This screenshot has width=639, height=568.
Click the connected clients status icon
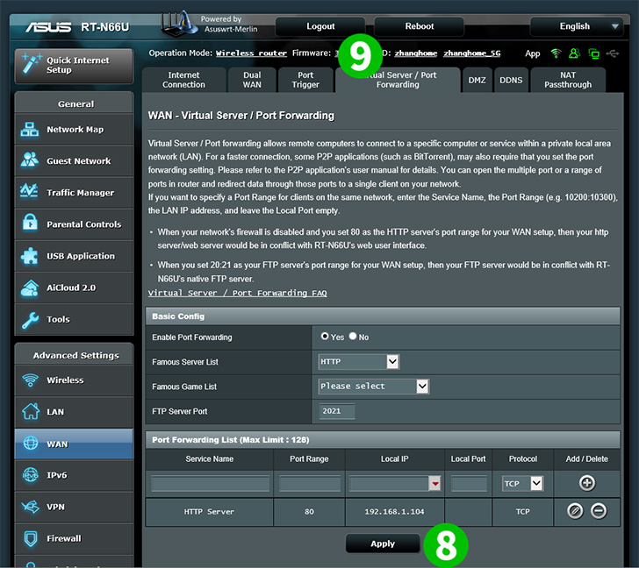pyautogui.click(x=593, y=53)
